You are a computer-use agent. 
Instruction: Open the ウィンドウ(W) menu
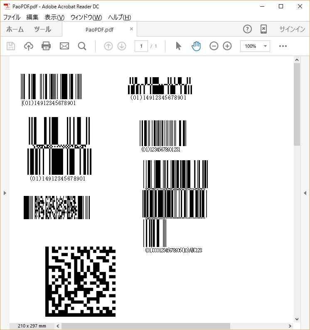86,17
